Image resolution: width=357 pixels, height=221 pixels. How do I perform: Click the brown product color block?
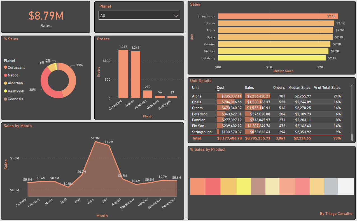[258, 186]
